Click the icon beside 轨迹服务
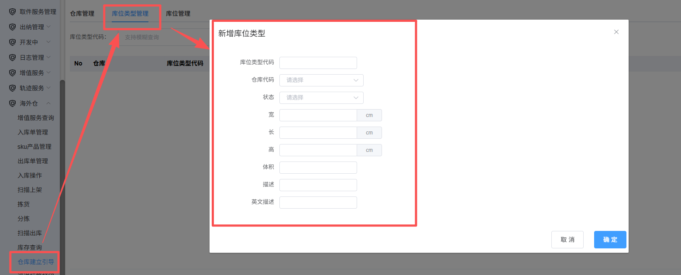Image resolution: width=681 pixels, height=275 pixels. 12,88
